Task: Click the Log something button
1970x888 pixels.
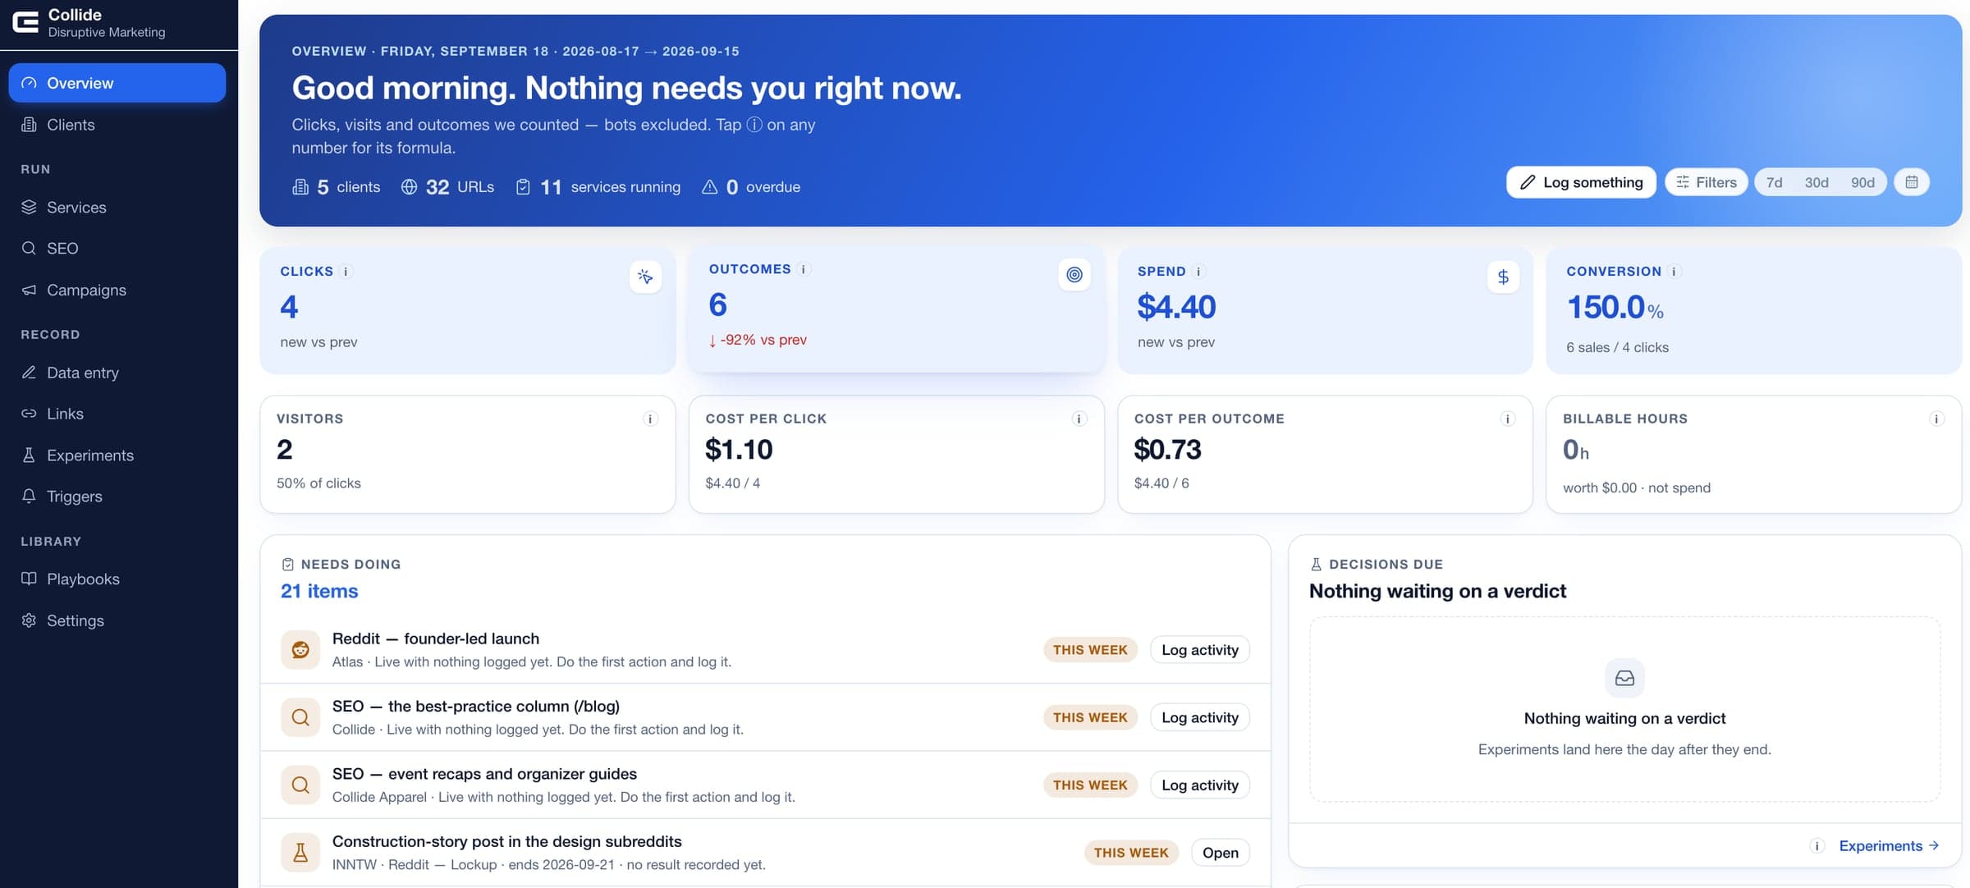Action: (1581, 182)
